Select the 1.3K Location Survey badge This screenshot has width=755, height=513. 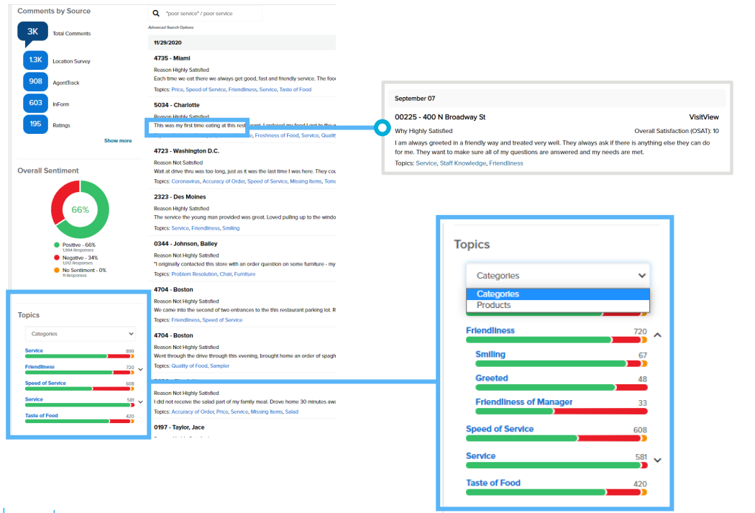(36, 60)
